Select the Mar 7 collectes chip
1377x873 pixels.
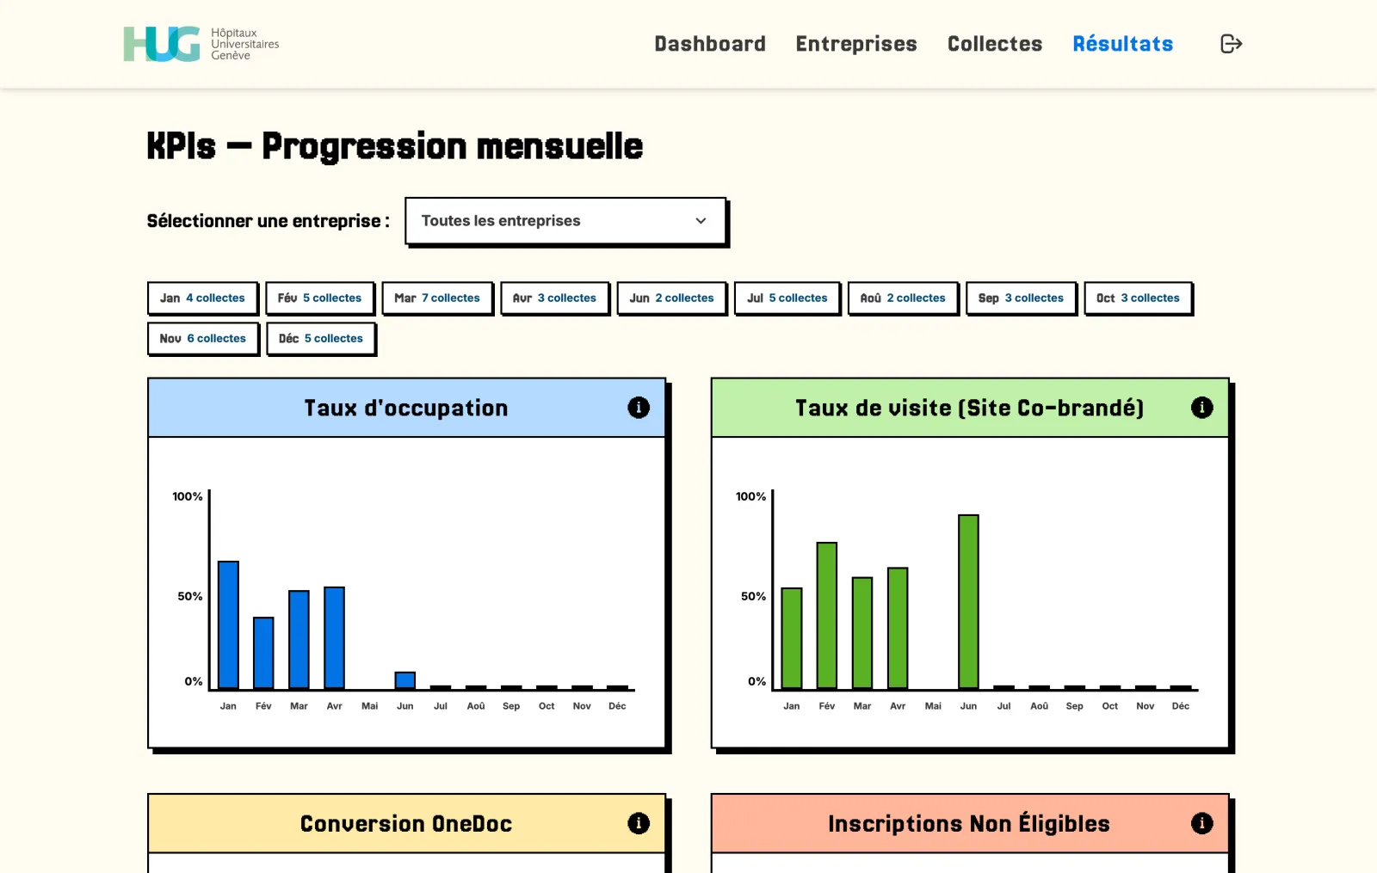point(437,298)
